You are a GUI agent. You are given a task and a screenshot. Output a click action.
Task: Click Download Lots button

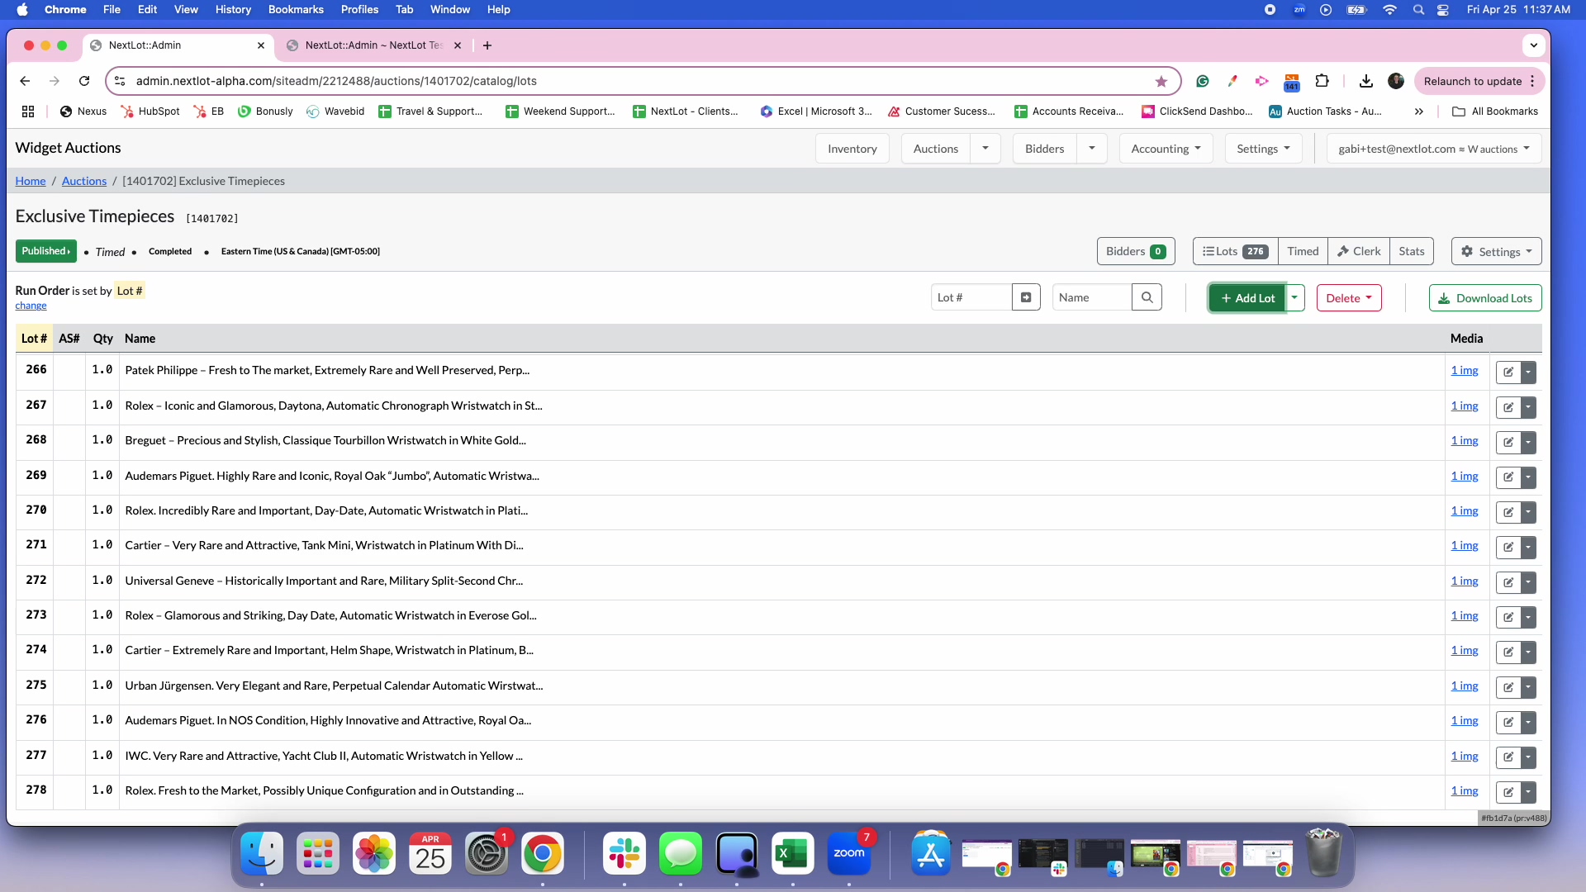pyautogui.click(x=1485, y=298)
